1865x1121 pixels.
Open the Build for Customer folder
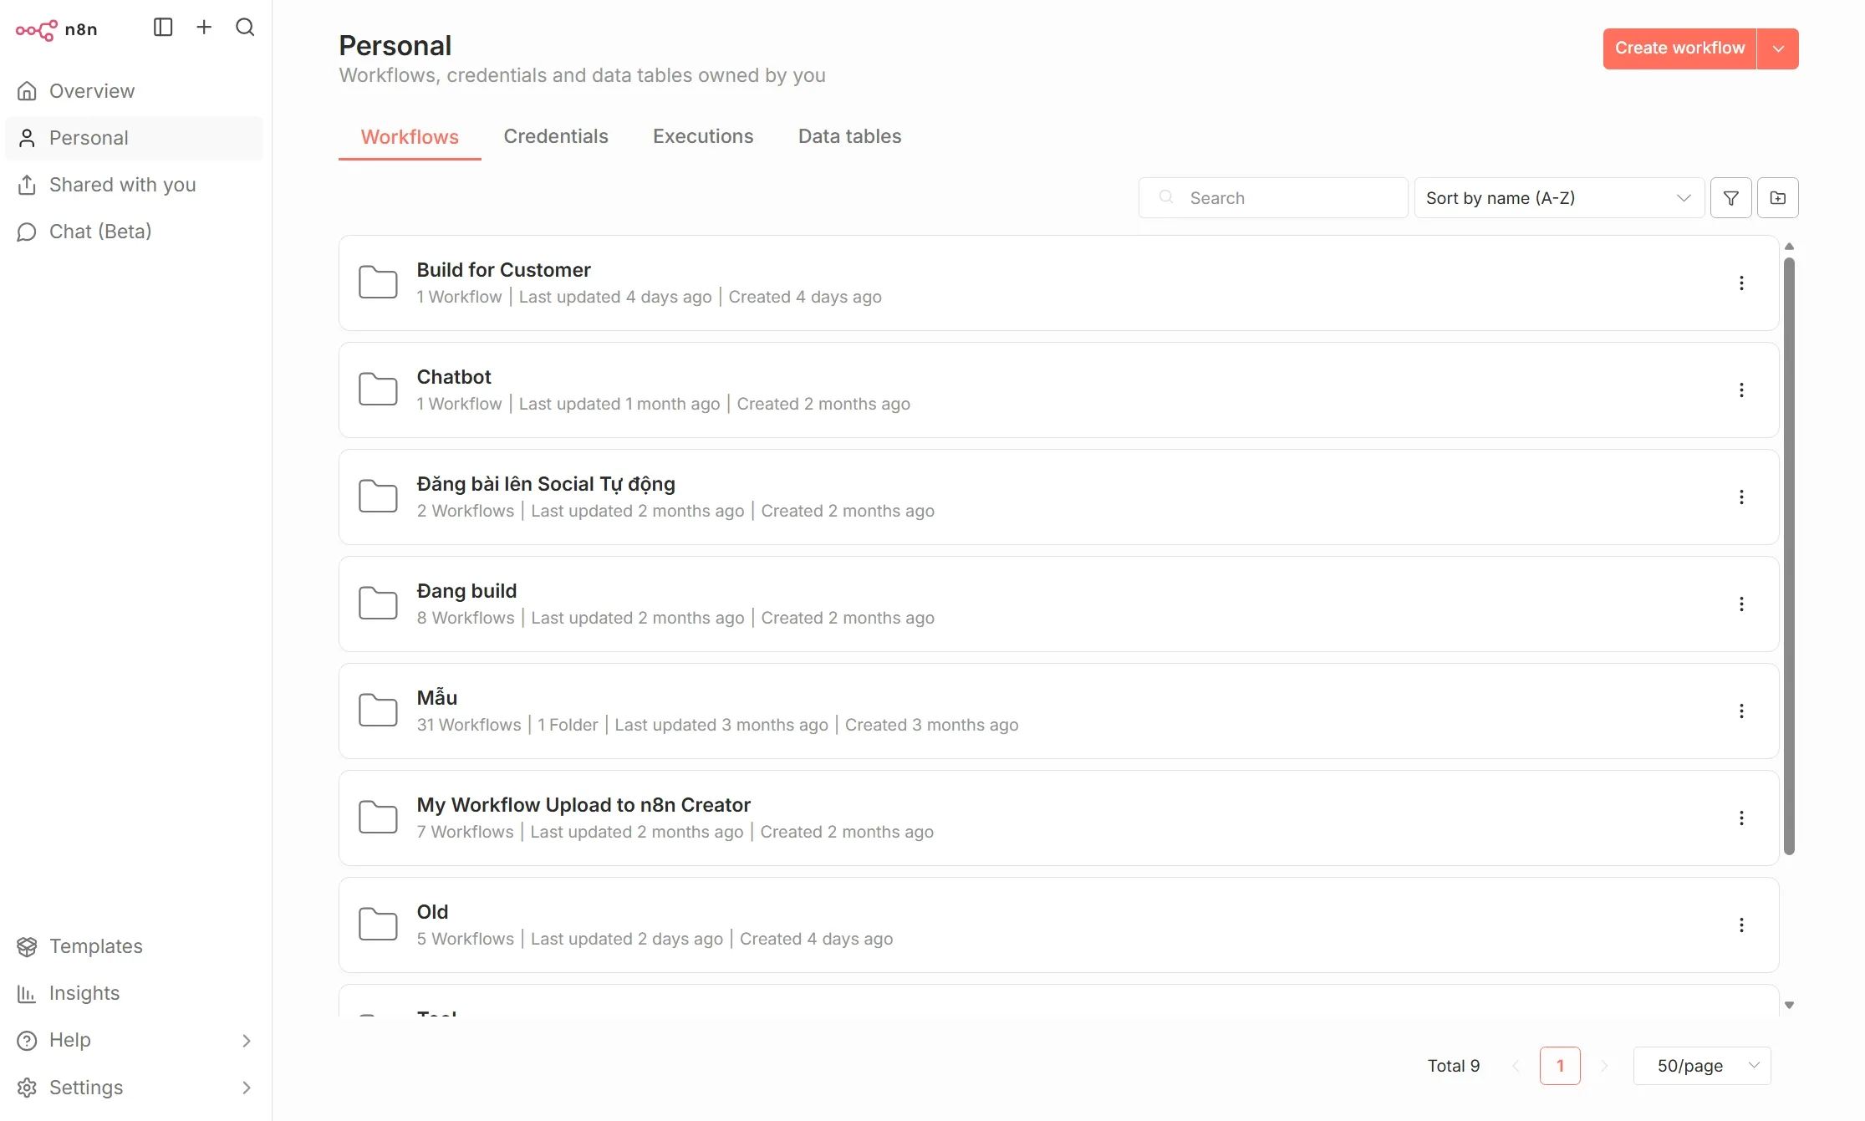tap(503, 270)
